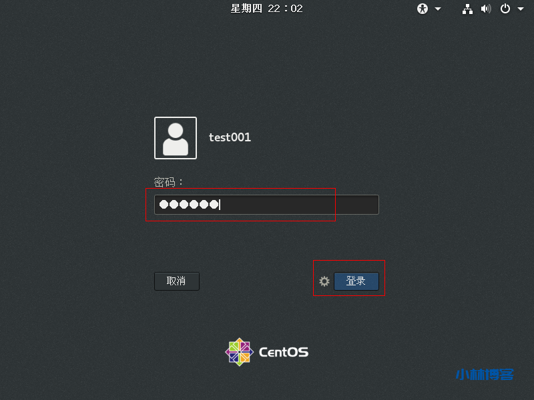
Task: Click the first masked password dot
Action: tap(164, 205)
